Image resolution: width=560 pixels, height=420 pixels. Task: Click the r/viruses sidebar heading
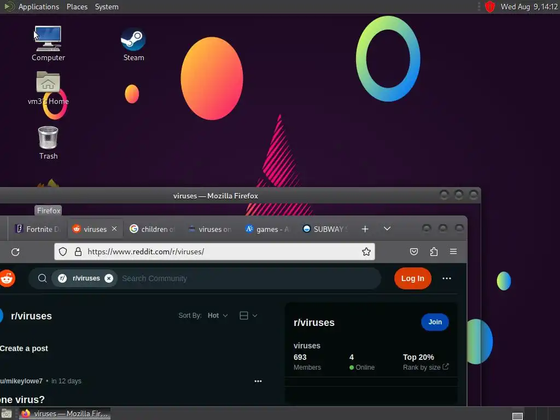coord(314,323)
